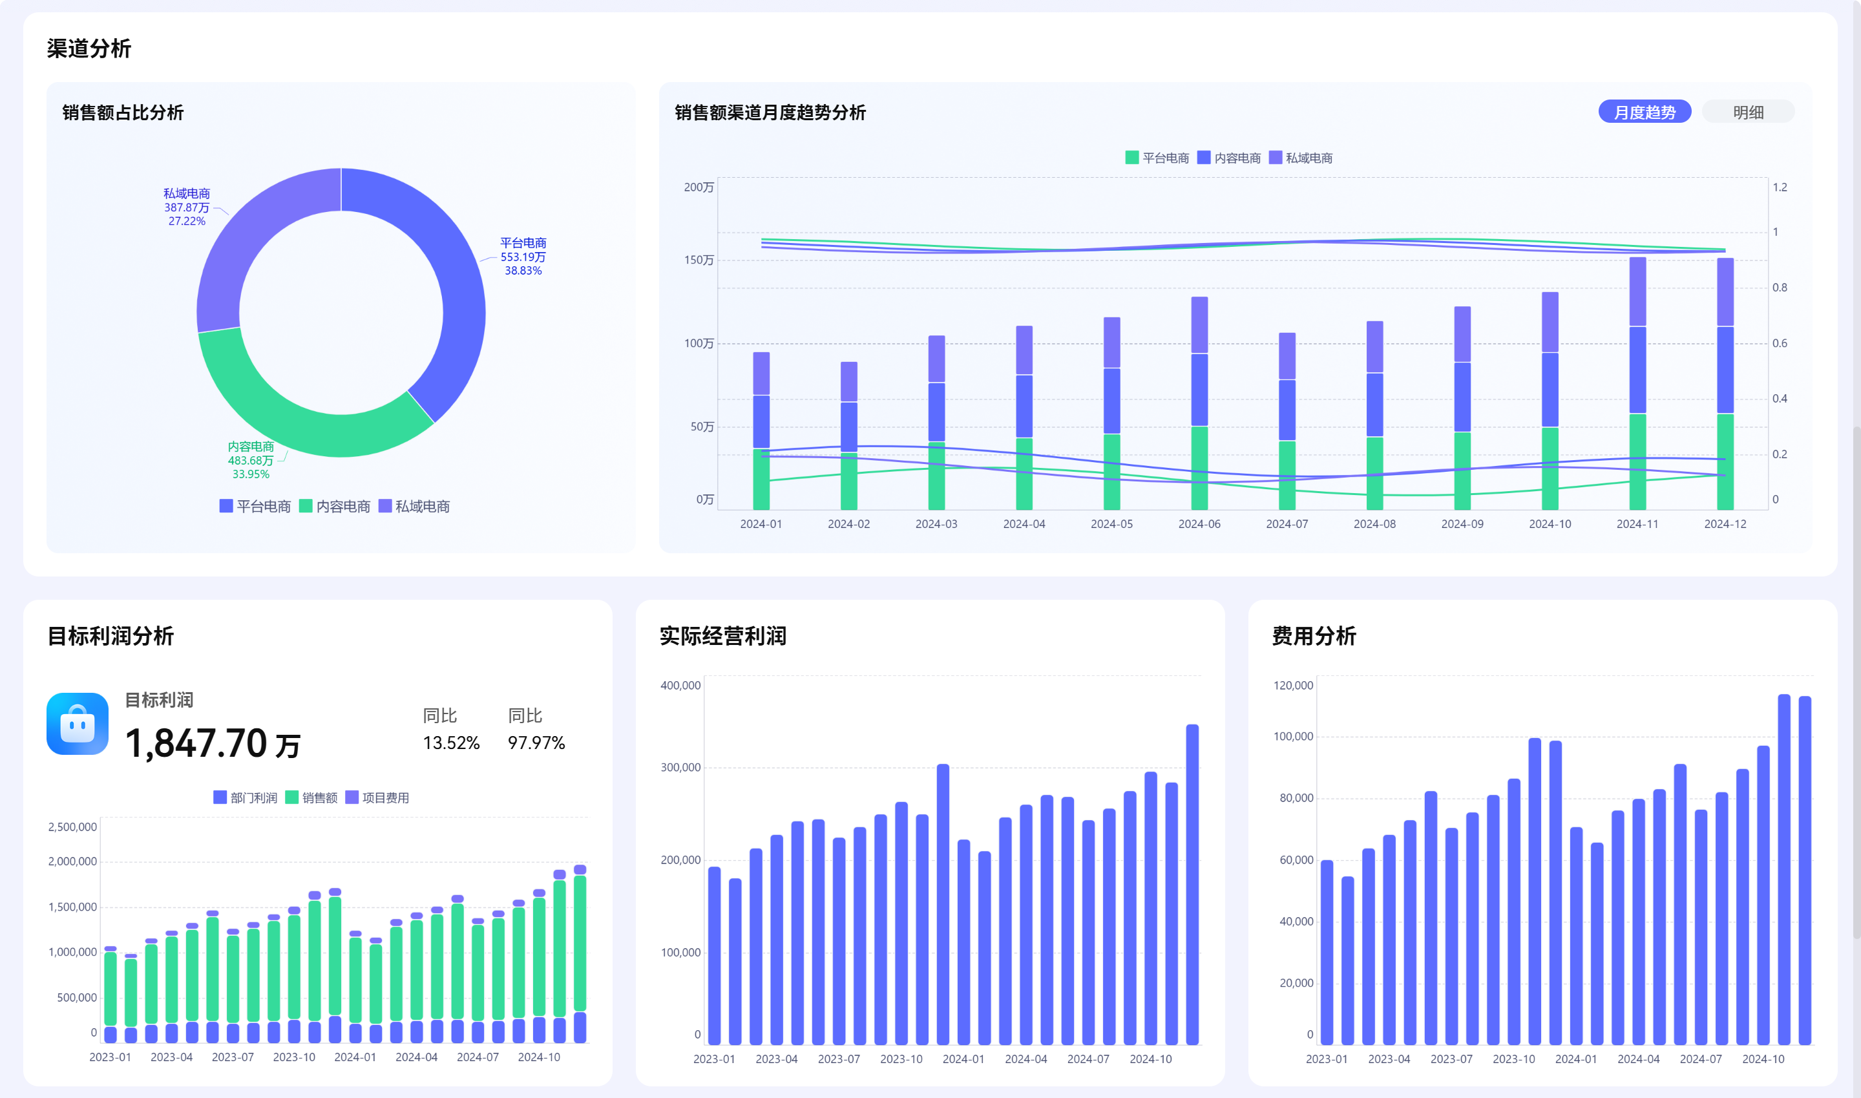Viewport: 1861px width, 1098px height.
Task: Click the 销售额占比分析 card title
Action: click(x=123, y=112)
